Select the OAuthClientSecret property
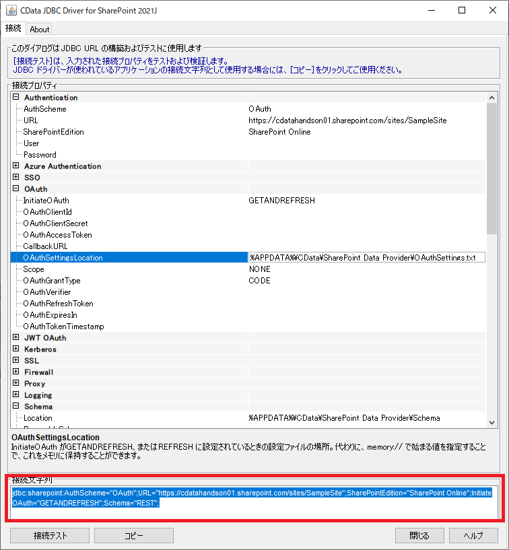 coord(55,224)
